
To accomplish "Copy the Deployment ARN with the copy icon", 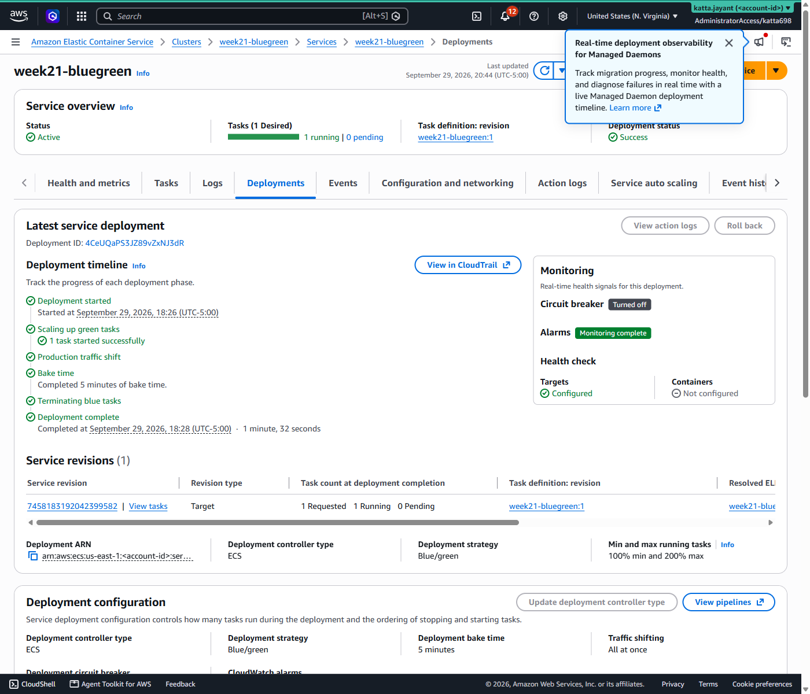I will pyautogui.click(x=33, y=556).
